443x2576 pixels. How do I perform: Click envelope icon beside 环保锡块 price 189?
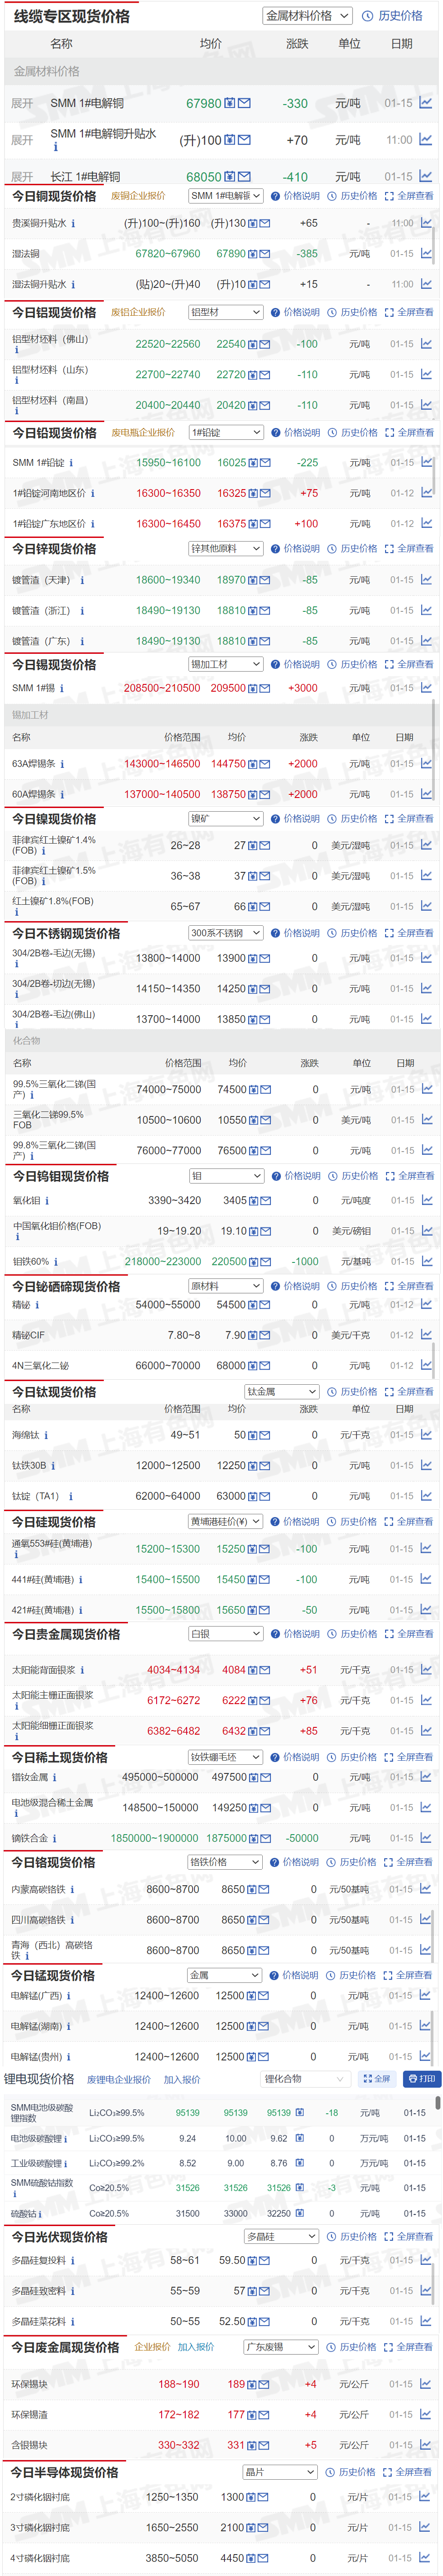pyautogui.click(x=265, y=2384)
